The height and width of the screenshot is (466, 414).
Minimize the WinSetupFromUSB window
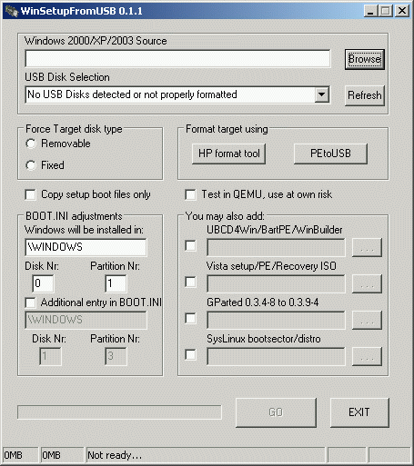pyautogui.click(x=370, y=11)
